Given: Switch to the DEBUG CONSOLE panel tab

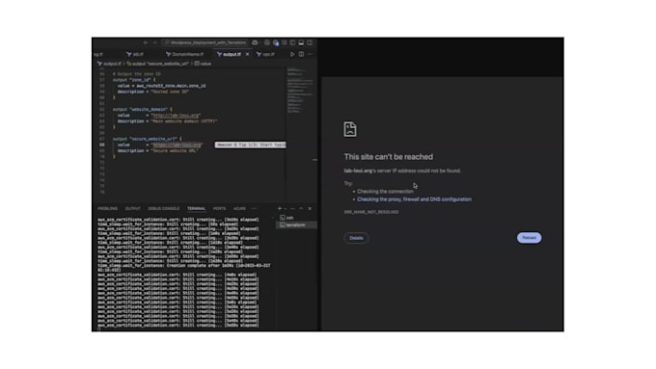Looking at the screenshot, I should [x=164, y=208].
